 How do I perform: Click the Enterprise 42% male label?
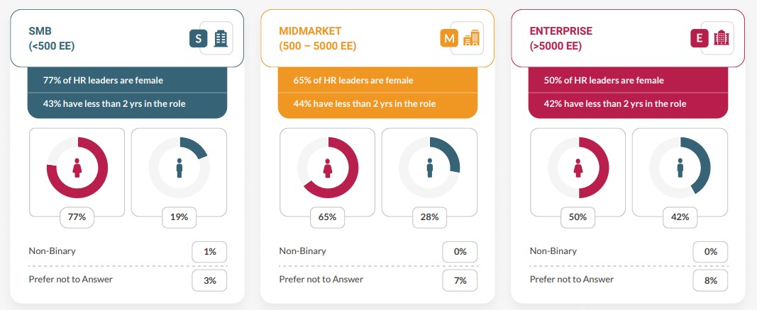click(x=680, y=217)
